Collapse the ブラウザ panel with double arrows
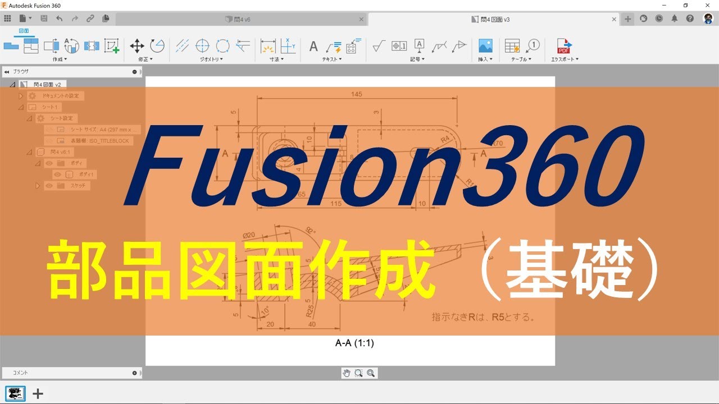 coord(7,72)
